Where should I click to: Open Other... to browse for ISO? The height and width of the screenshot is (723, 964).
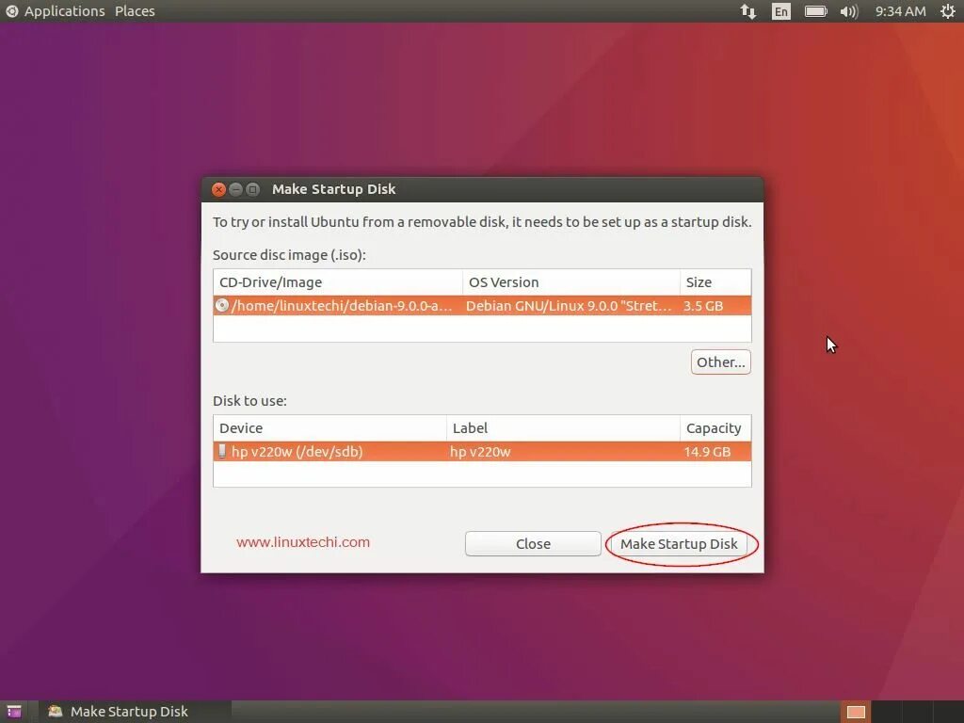click(x=720, y=362)
